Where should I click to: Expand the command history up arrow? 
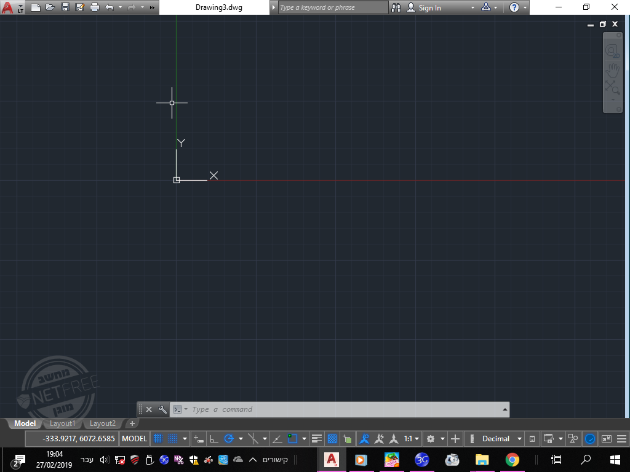point(504,409)
